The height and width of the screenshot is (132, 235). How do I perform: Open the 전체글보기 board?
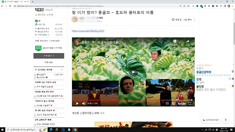(42, 75)
